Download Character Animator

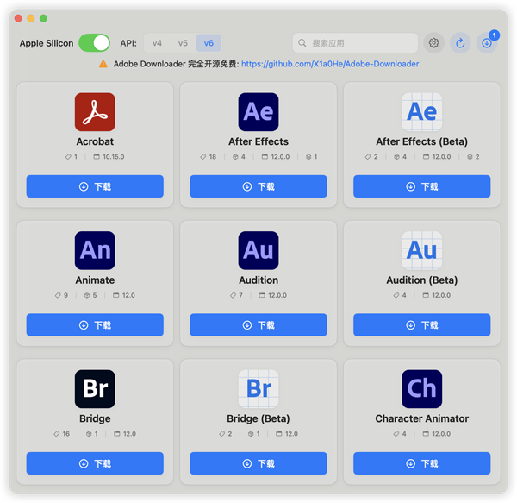pos(421,463)
